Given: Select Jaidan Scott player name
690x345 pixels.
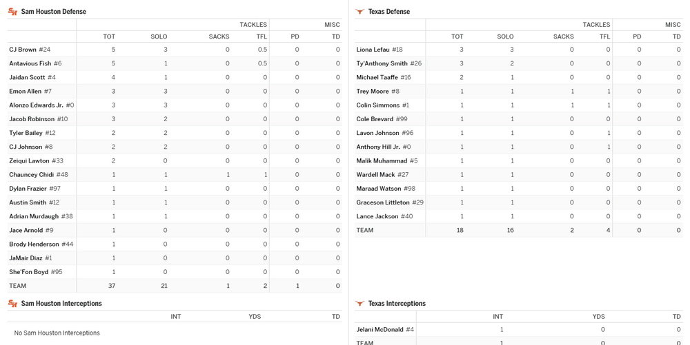Looking at the screenshot, I should tap(27, 78).
